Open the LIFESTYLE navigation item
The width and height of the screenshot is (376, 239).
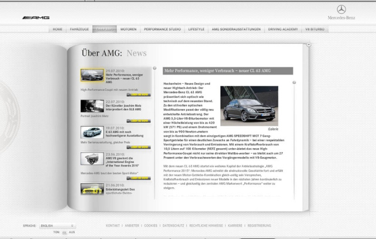(x=196, y=29)
